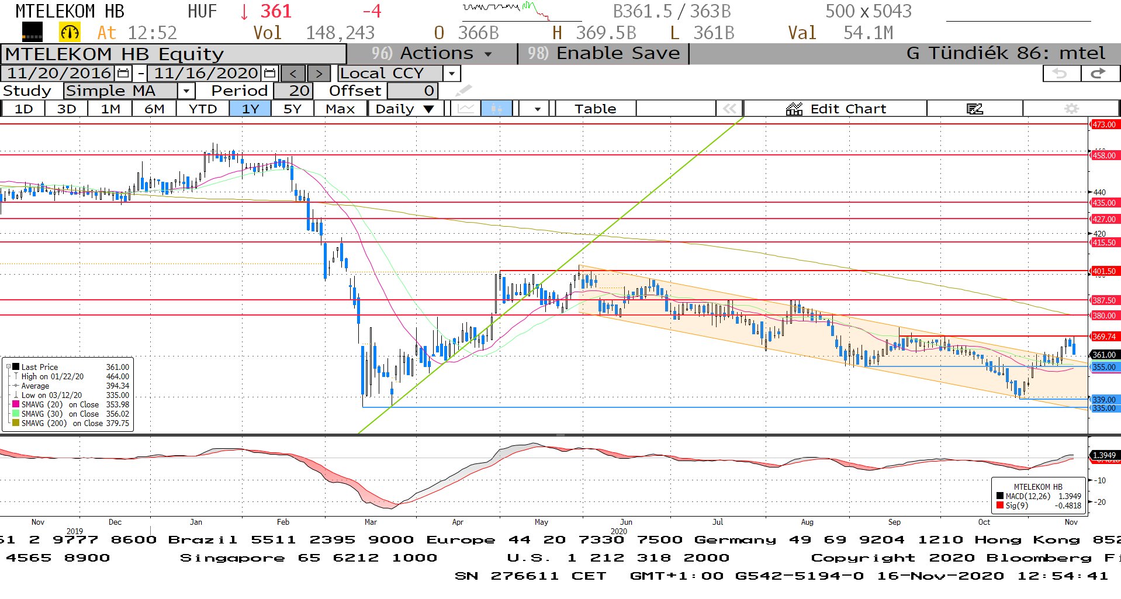
Task: Select the 5Y range tab
Action: coord(292,109)
